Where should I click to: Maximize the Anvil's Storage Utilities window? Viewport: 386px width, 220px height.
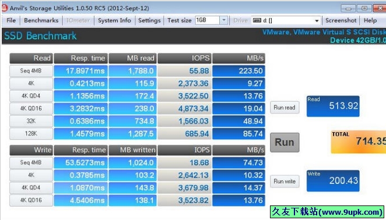pyautogui.click(x=364, y=8)
